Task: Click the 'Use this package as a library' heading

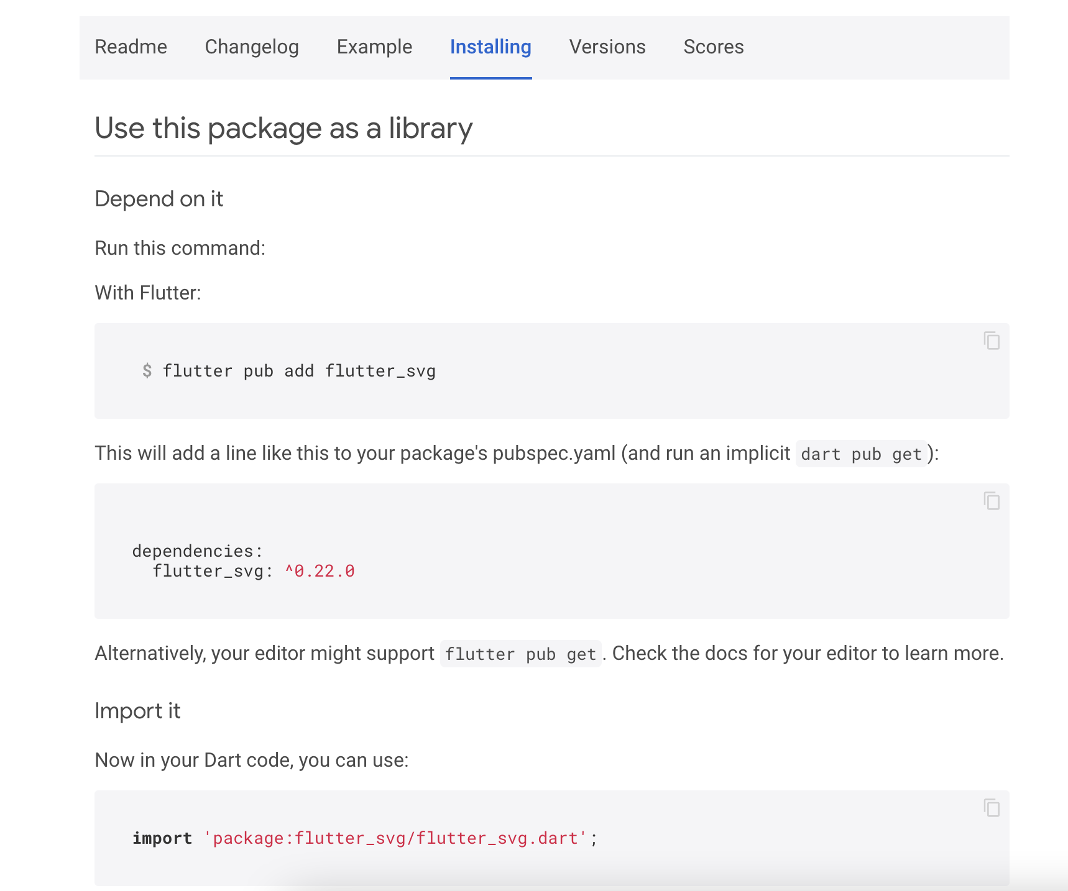Action: tap(283, 128)
